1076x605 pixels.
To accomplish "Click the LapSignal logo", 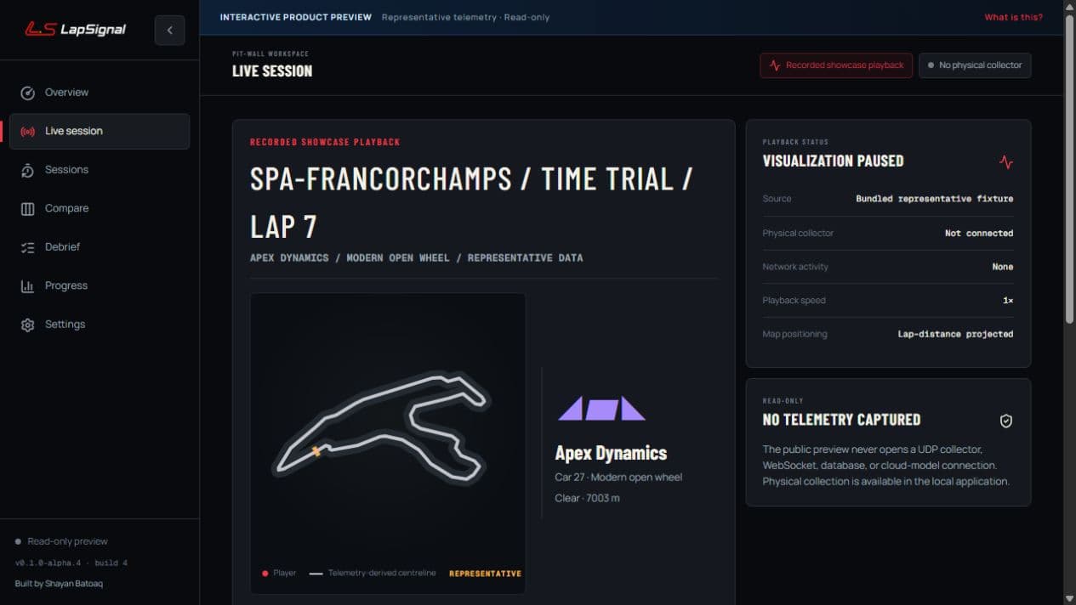I will click(75, 29).
